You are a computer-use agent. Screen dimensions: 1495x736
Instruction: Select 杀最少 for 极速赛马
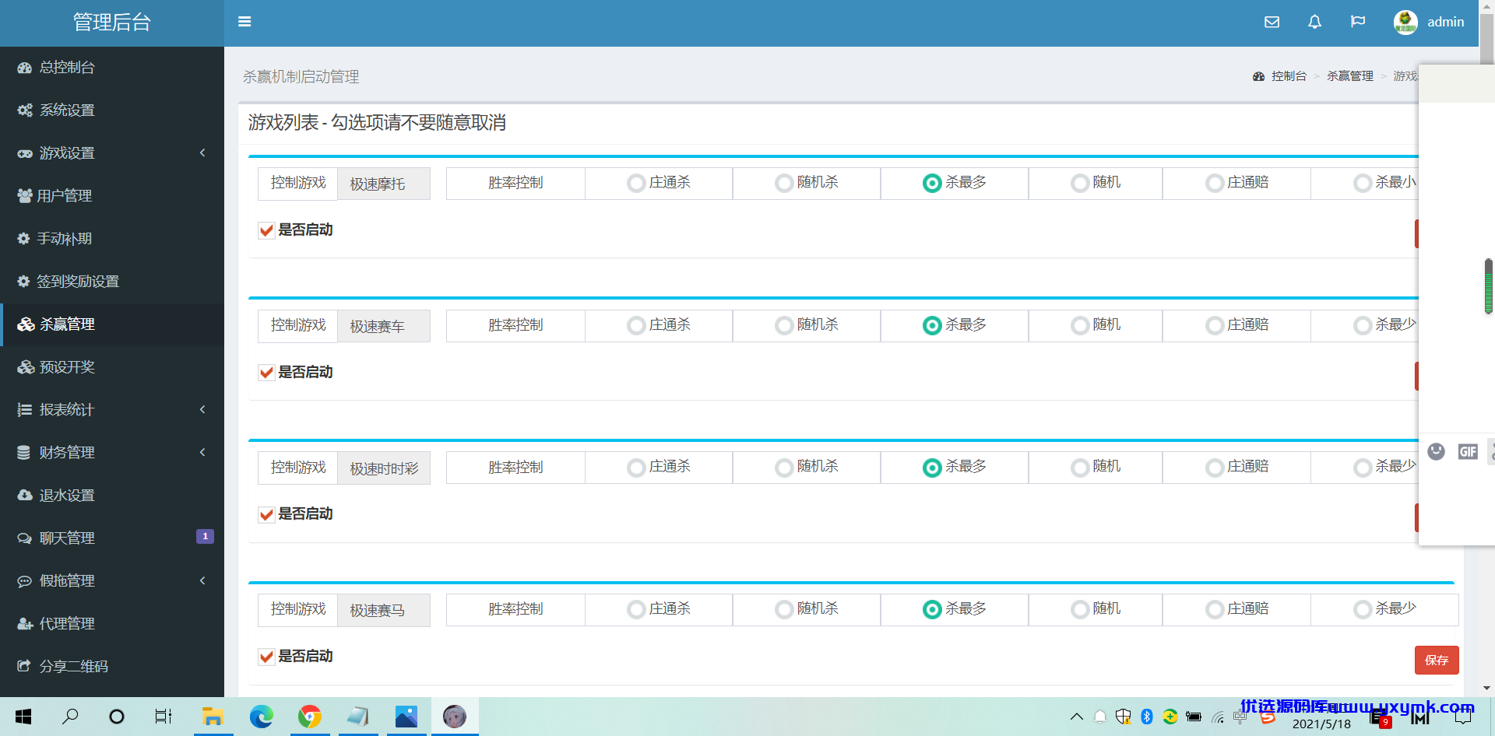tap(1363, 610)
